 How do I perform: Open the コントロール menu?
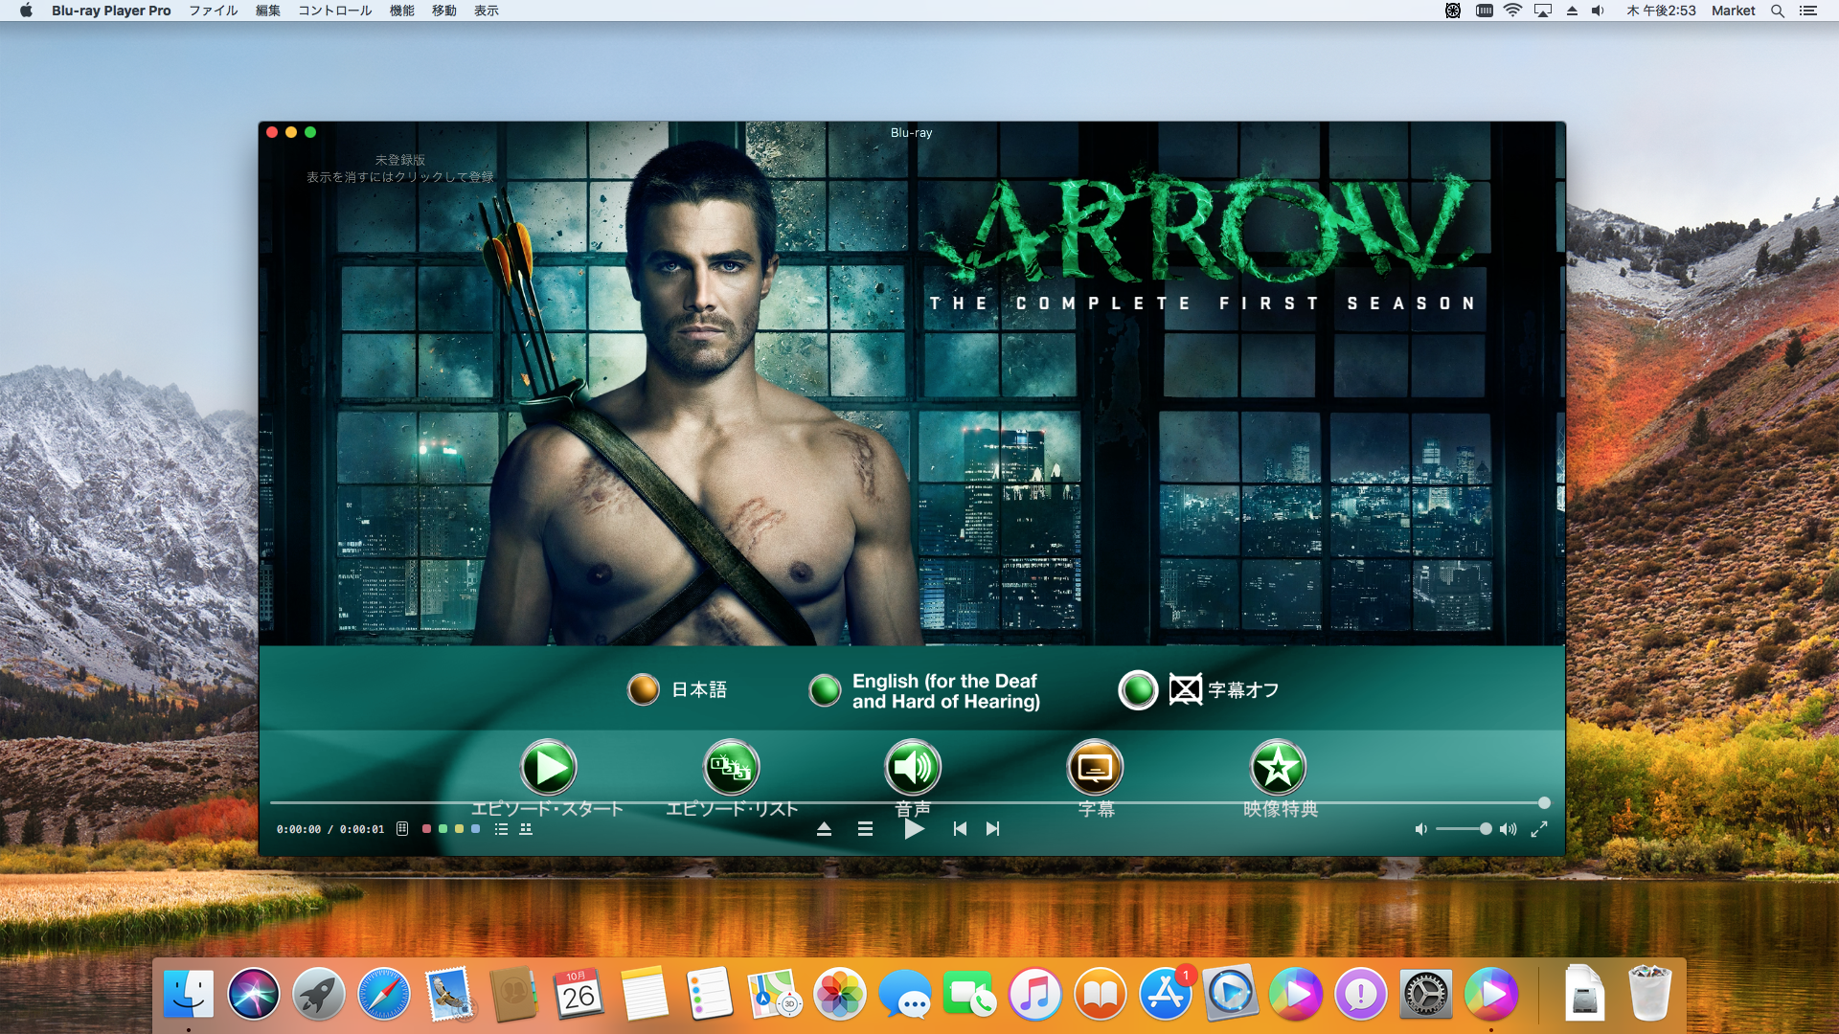334,11
